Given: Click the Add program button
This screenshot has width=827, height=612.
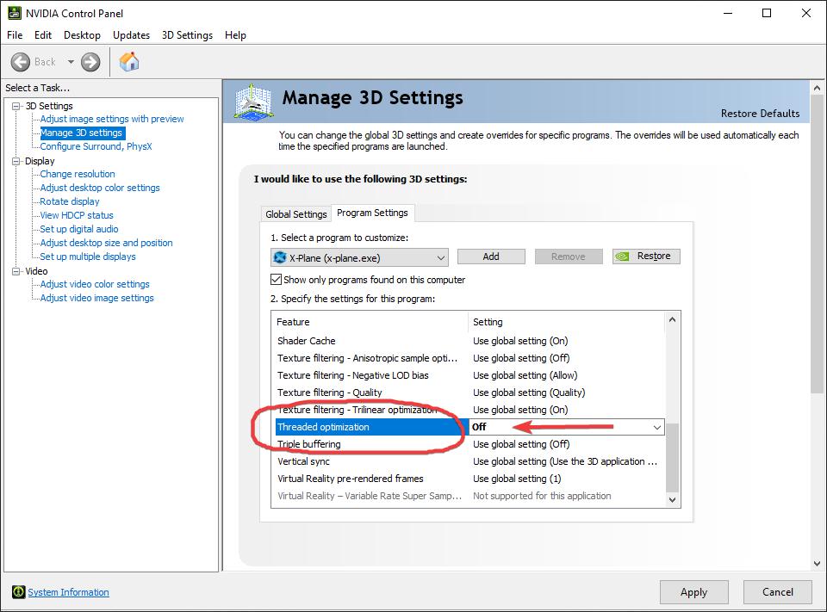Looking at the screenshot, I should tap(491, 257).
